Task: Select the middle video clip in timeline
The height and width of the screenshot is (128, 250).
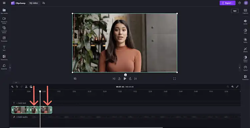Action: [34, 110]
